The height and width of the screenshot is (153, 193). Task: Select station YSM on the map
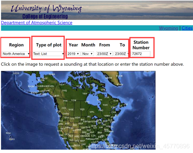[x=74, y=100]
